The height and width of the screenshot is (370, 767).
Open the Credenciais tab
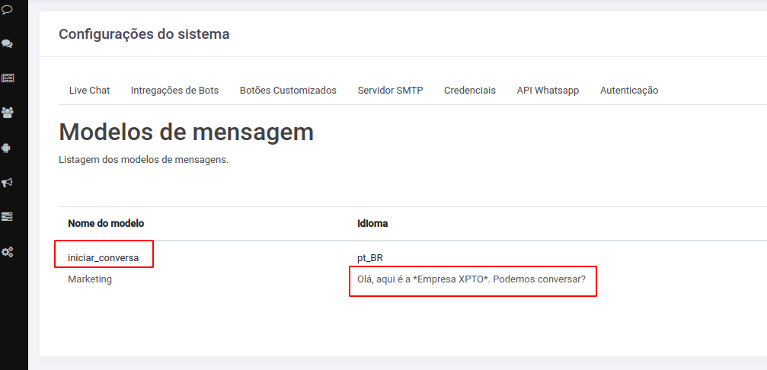[x=470, y=91]
